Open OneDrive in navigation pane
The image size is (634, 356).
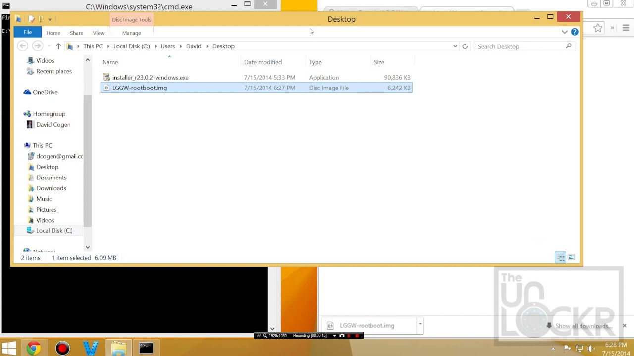45,92
